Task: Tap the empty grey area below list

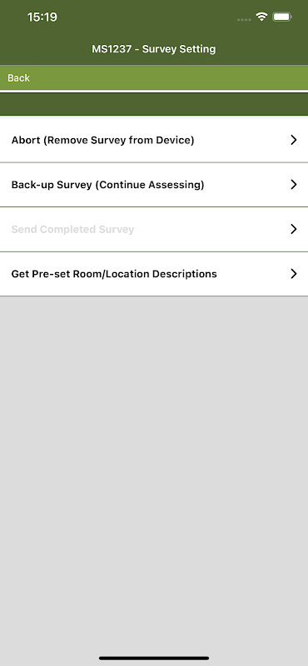Action: pos(154,474)
